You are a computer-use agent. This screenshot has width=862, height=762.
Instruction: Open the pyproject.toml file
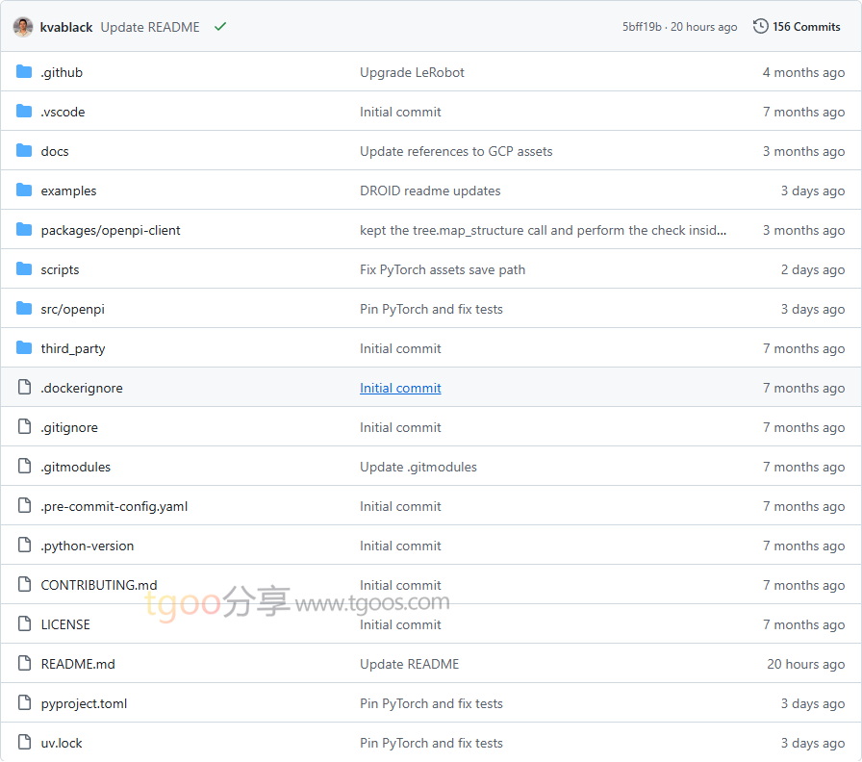point(84,703)
